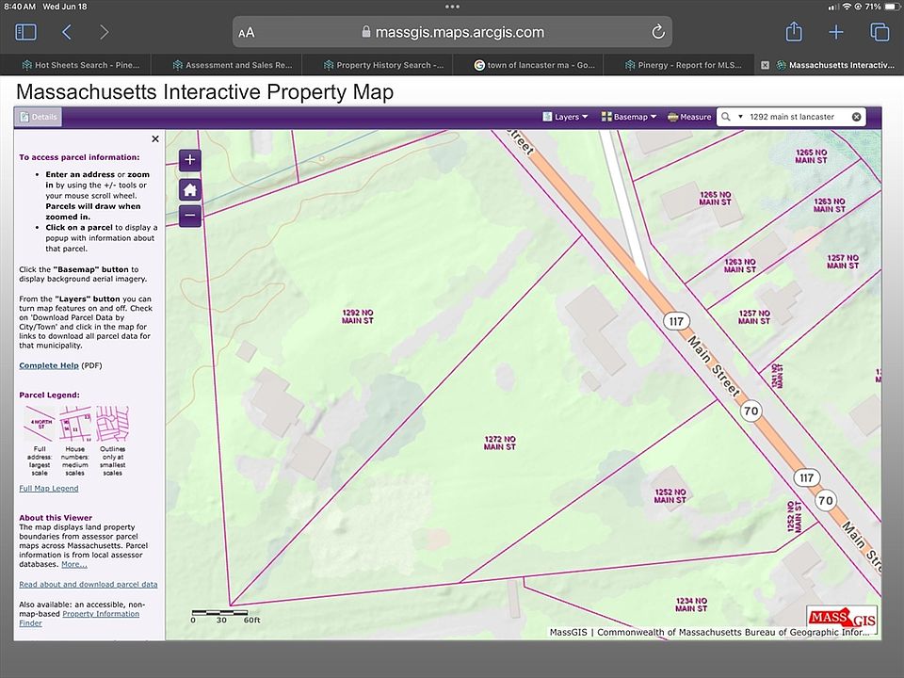904x678 pixels.
Task: Expand the Layers dropdown
Action: 565,117
